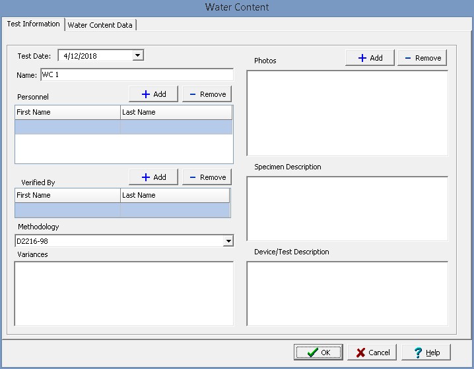Switch to the Water Content Data tab
This screenshot has width=474, height=369.
[x=101, y=25]
